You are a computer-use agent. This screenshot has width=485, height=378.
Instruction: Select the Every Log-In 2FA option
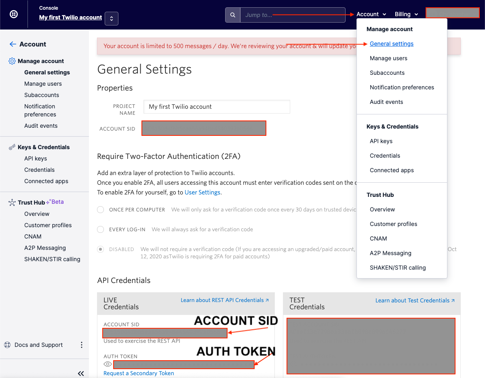[101, 229]
